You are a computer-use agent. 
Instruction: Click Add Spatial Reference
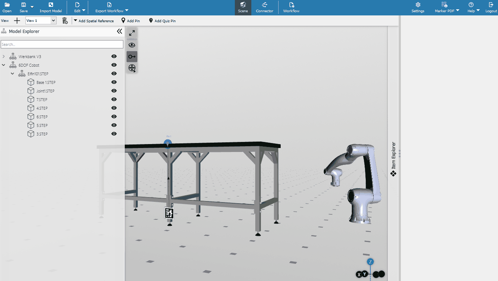[x=94, y=21]
